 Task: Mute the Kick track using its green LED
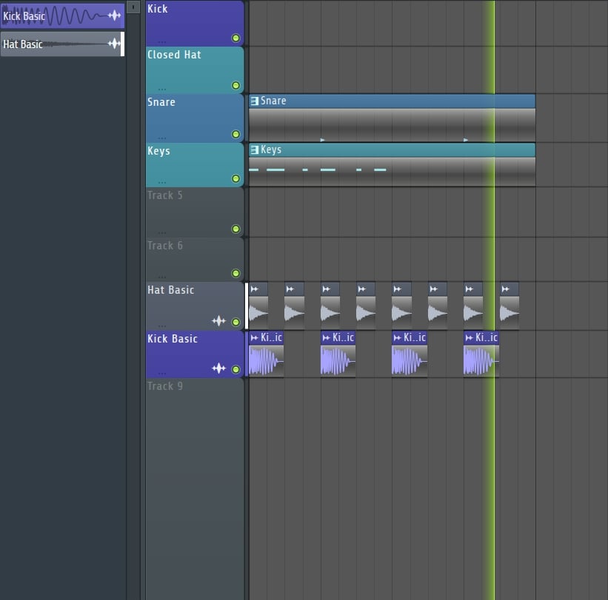coord(235,38)
